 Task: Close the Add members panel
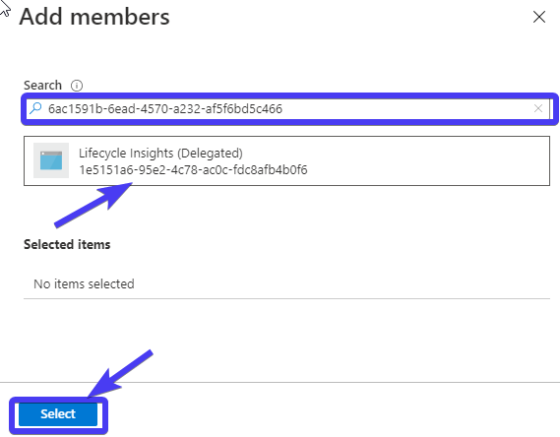539,17
